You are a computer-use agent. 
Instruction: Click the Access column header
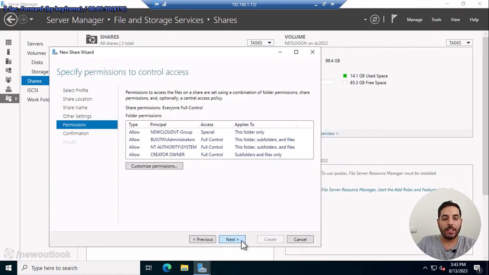point(216,125)
